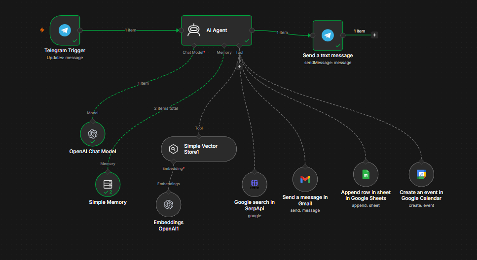Click the AI Agent Memory connector diamond
The height and width of the screenshot is (260, 477).
224,46
